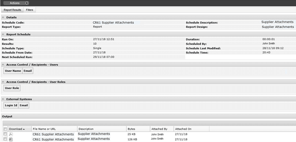296x142 pixels.
Task: Tick checkbox for the 126 KB attachment row
Action: (x=5, y=139)
